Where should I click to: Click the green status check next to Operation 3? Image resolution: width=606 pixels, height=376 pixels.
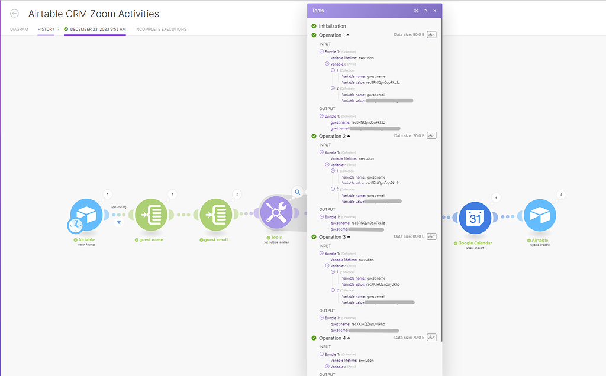pyautogui.click(x=314, y=237)
